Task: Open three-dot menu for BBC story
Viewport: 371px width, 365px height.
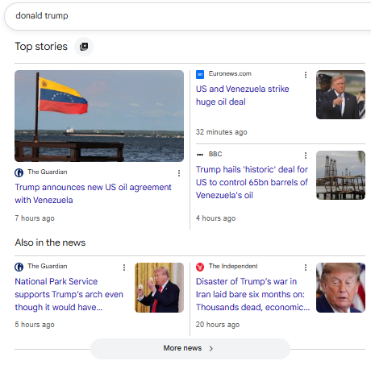Action: (x=306, y=156)
